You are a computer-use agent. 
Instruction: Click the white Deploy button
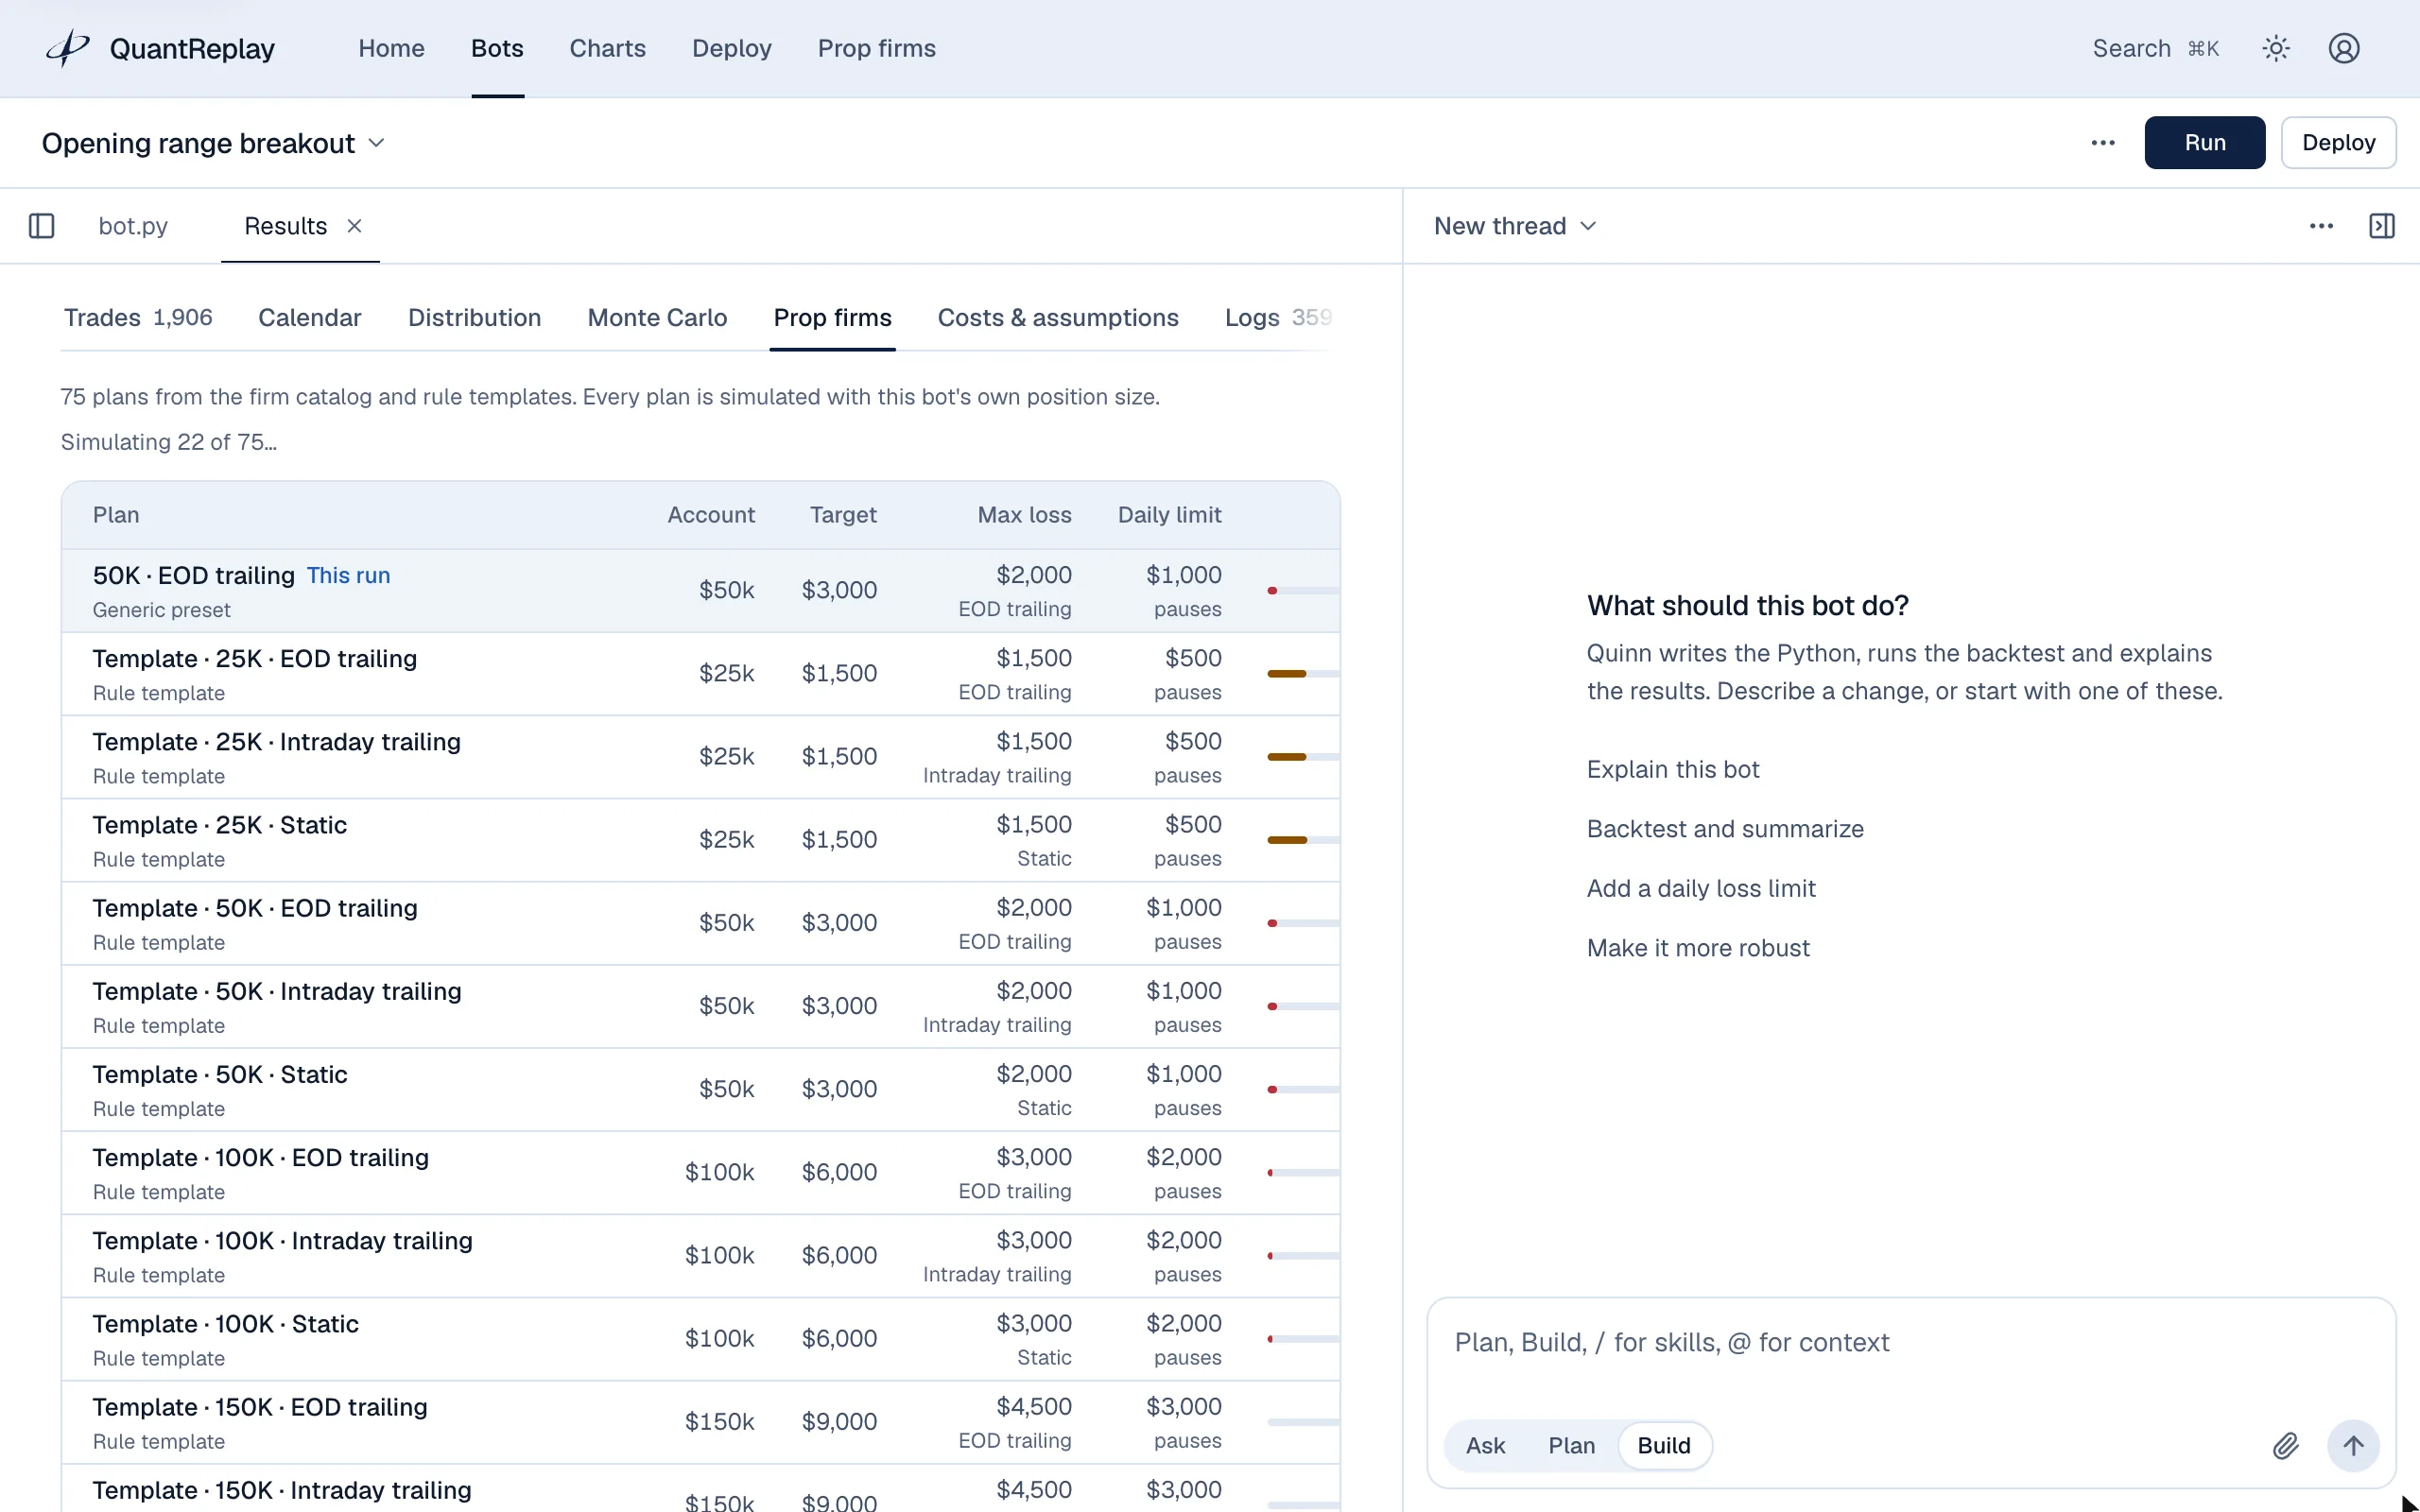point(2338,143)
